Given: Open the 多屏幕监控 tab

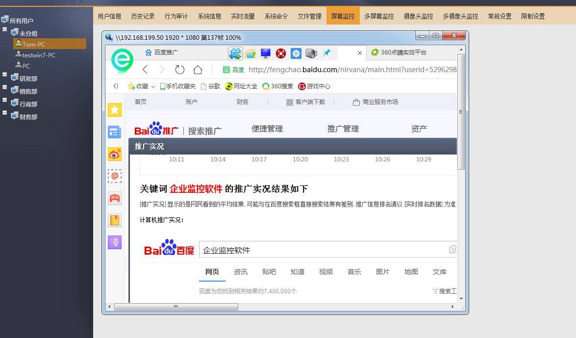Looking at the screenshot, I should click(379, 16).
